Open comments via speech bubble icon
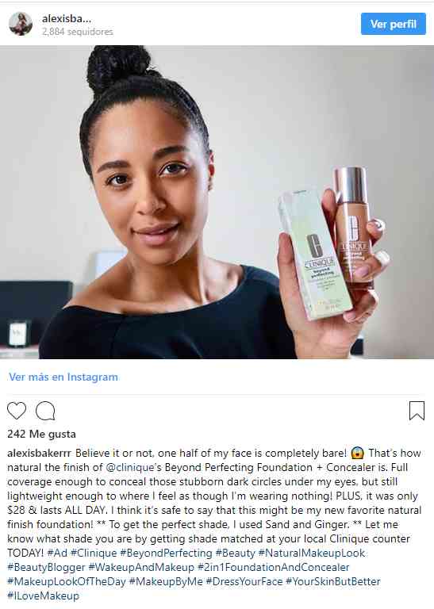 tap(45, 411)
